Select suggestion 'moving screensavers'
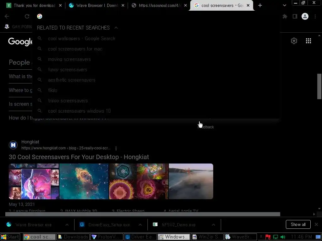This screenshot has height=241, width=322. coord(156,59)
